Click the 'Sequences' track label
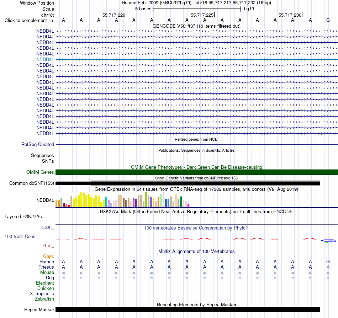This screenshot has height=318, width=338. (42, 156)
